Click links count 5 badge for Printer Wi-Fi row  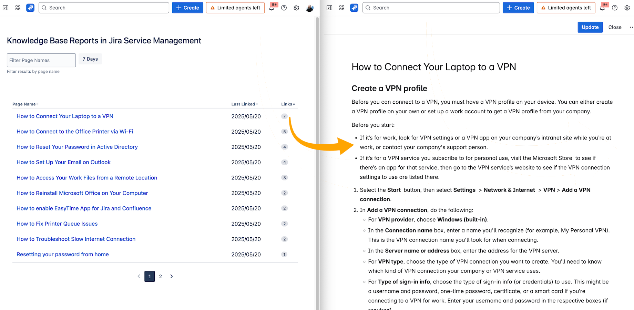pyautogui.click(x=284, y=132)
